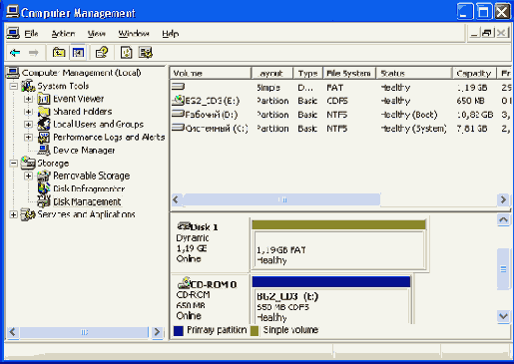Click the Local Users and Groups icon

tap(44, 124)
